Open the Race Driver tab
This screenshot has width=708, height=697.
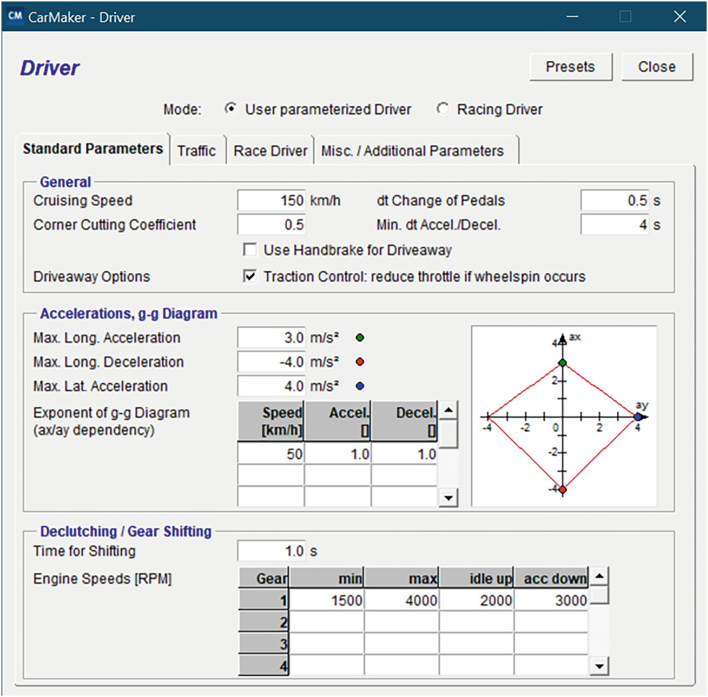[270, 150]
